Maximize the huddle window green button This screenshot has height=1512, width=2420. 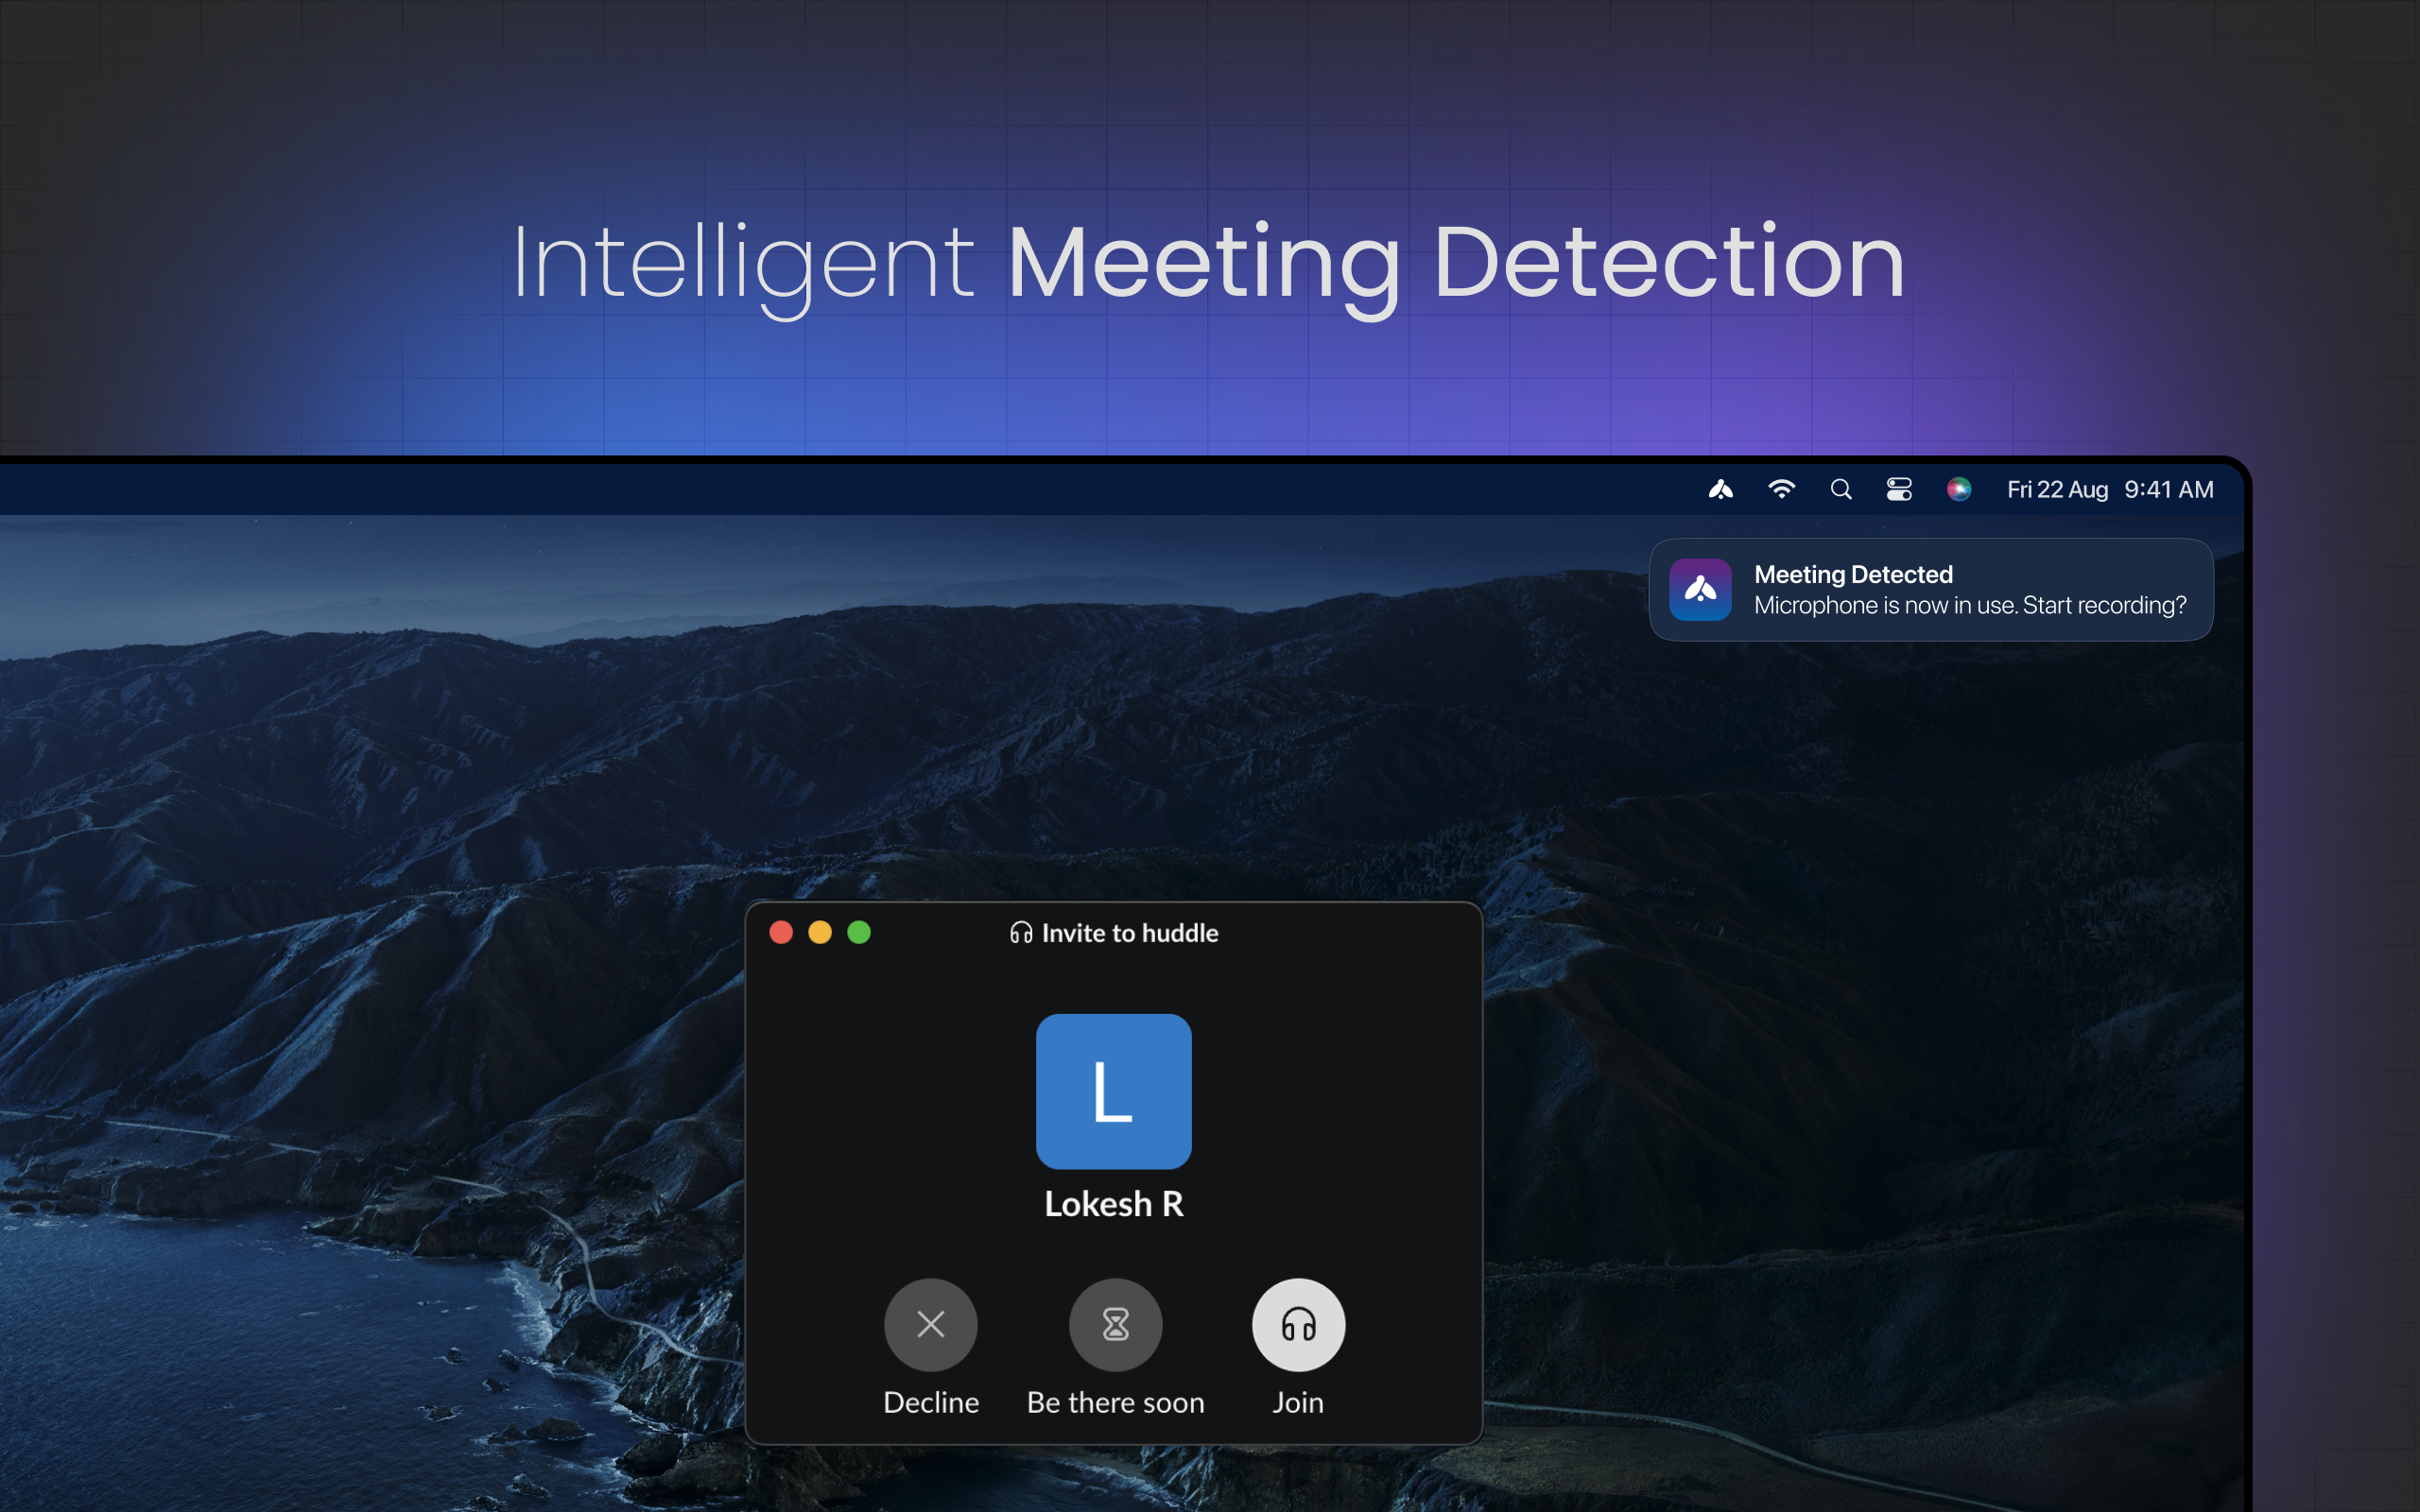(859, 932)
